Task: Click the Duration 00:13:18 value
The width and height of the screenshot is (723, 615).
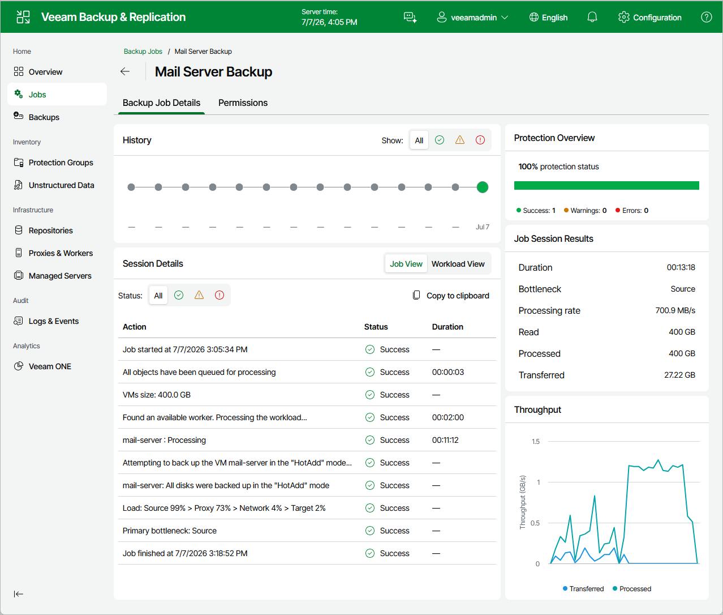Action: coord(681,267)
